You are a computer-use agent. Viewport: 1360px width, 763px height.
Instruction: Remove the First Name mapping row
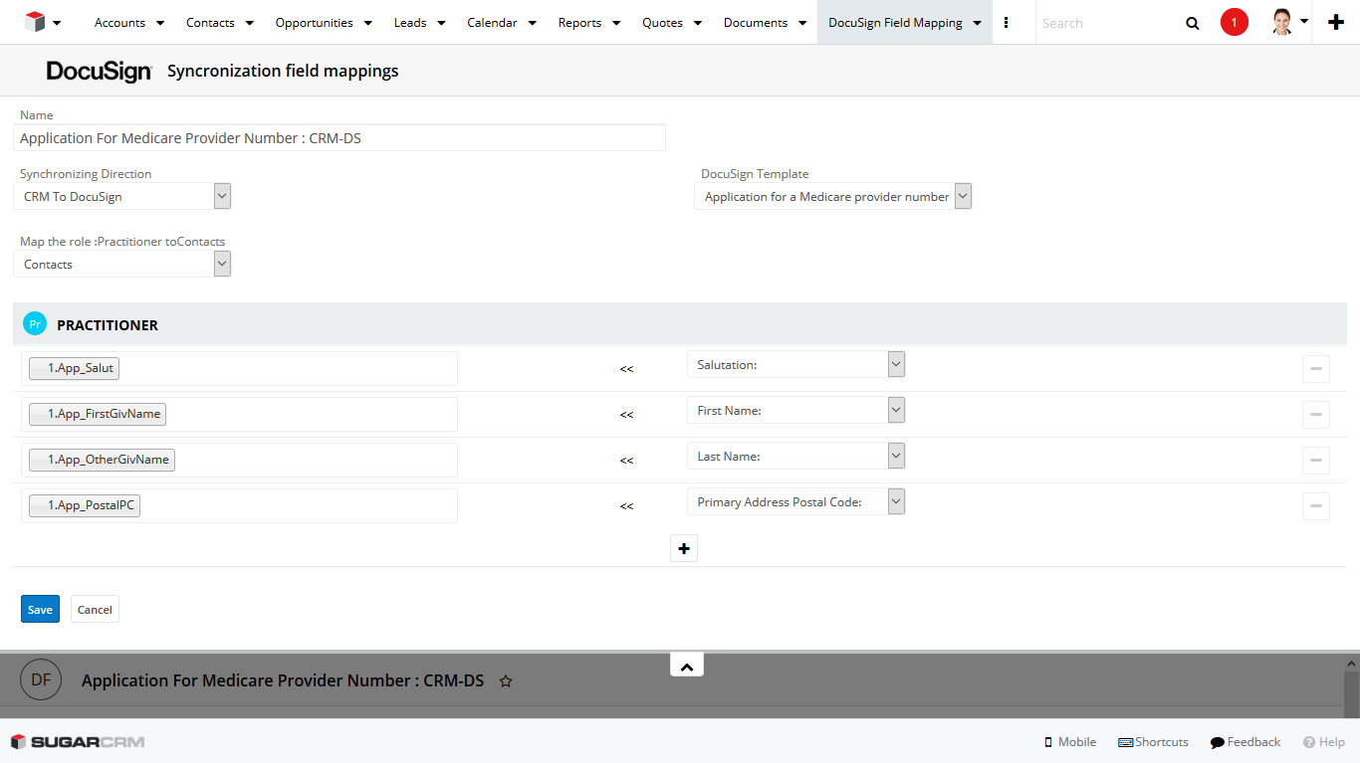1316,415
